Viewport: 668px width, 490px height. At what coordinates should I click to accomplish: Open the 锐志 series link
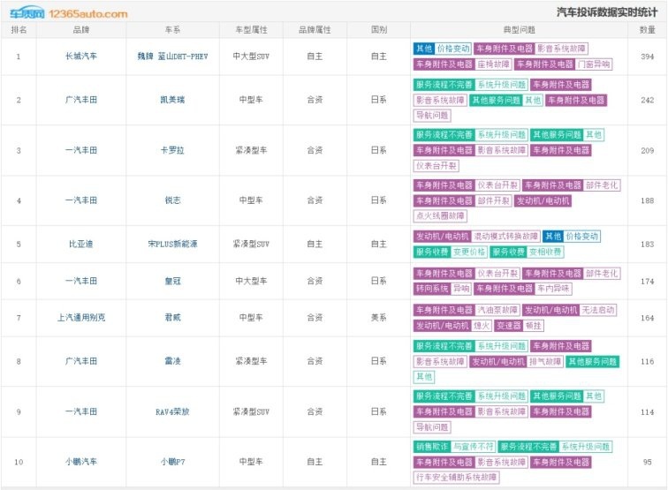[172, 200]
